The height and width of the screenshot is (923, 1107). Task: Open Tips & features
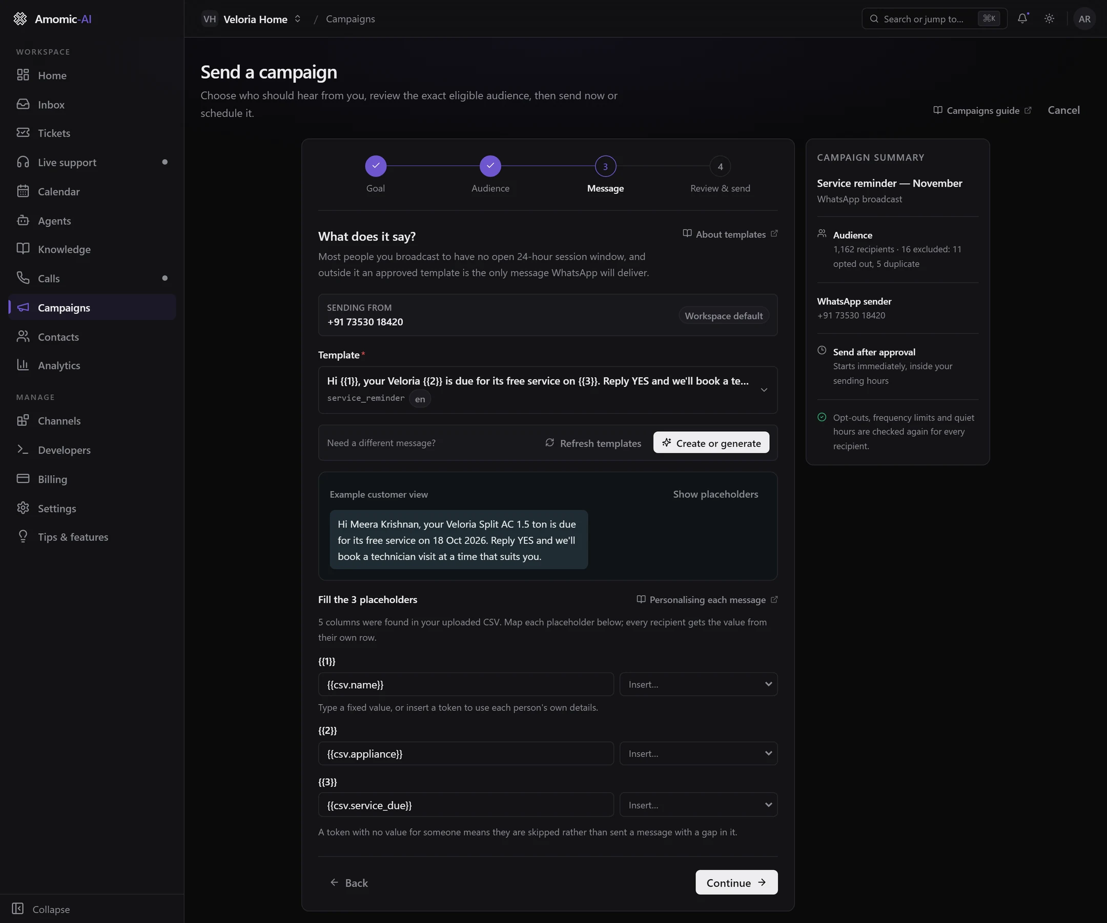(x=92, y=537)
